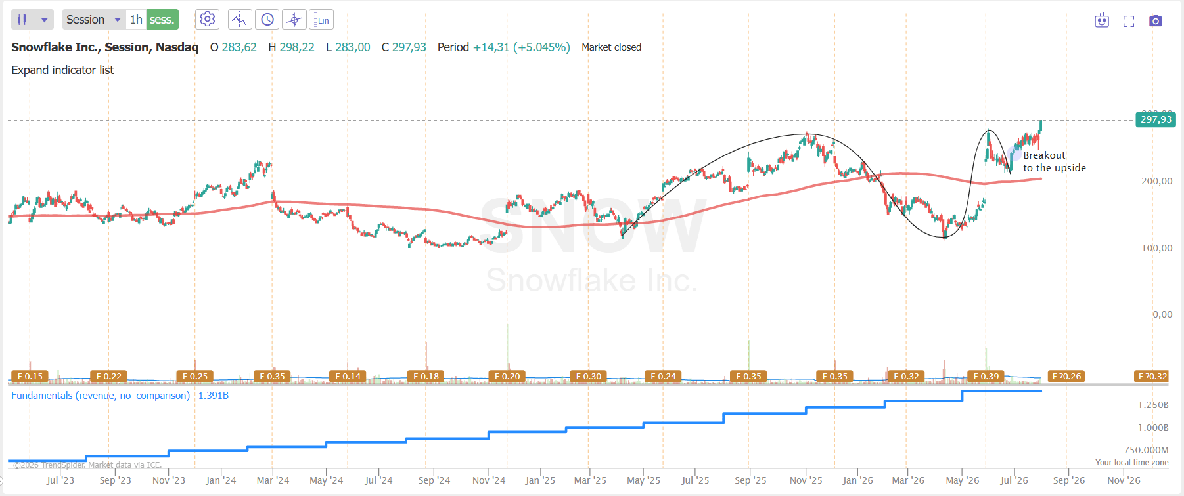The height and width of the screenshot is (496, 1184).
Task: Click the Open value 283,62
Action: [x=239, y=47]
